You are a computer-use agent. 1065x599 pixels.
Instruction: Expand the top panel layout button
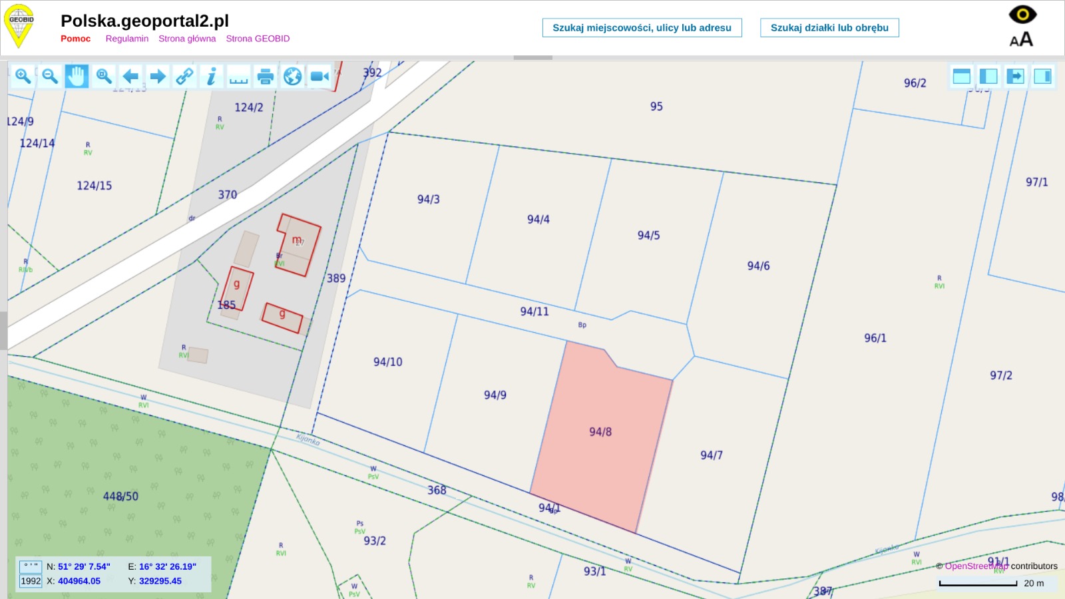click(x=961, y=77)
